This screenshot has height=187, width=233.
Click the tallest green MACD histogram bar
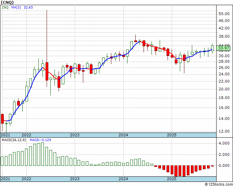(42, 154)
